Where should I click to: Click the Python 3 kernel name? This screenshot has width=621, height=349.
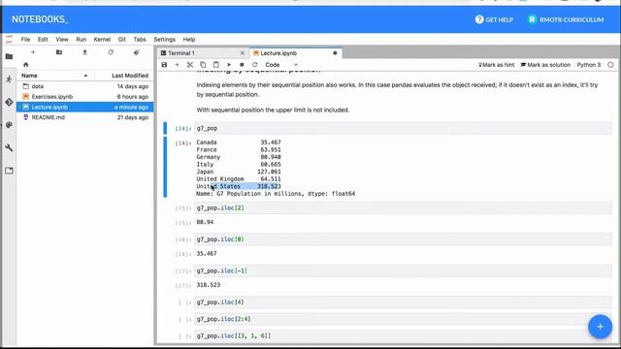589,65
